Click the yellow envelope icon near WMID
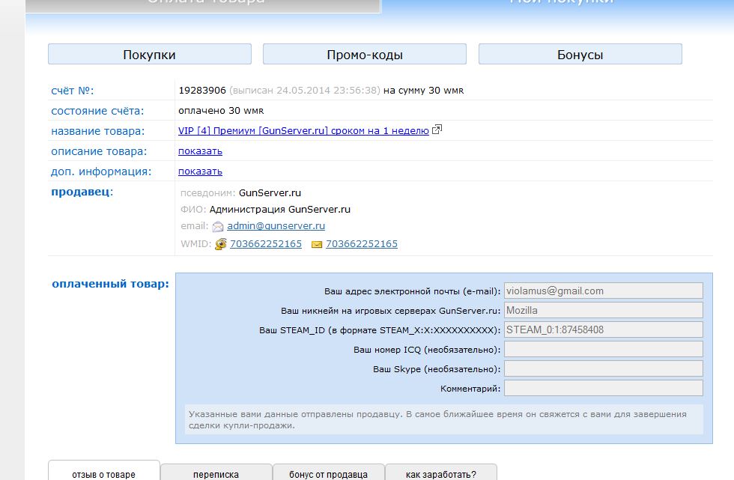Viewport: 734px width, 480px height. (317, 244)
